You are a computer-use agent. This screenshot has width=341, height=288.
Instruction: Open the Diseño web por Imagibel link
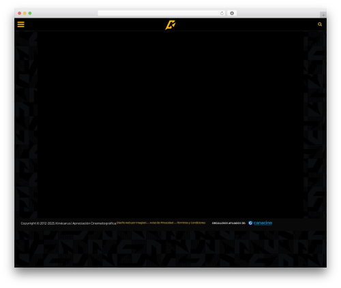click(x=132, y=223)
